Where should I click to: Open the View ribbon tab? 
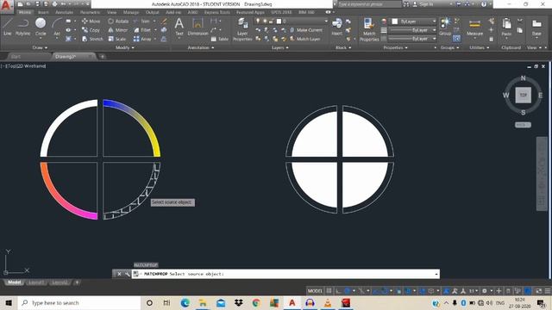tap(111, 12)
